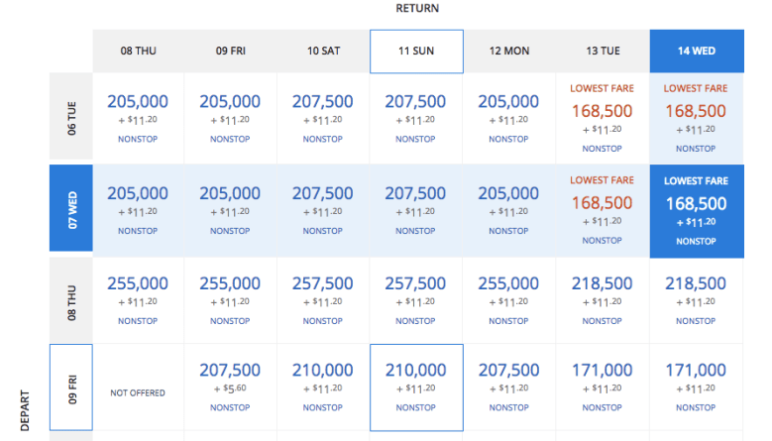This screenshot has width=772, height=441.
Task: Select 210,000 fare departing 09 FRI returning 11 SUN
Action: 416,387
